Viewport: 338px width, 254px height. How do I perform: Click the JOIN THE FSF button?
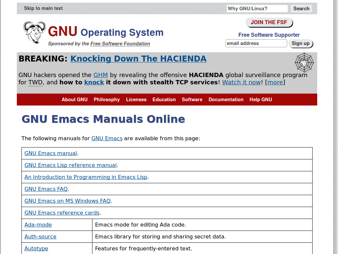[269, 22]
